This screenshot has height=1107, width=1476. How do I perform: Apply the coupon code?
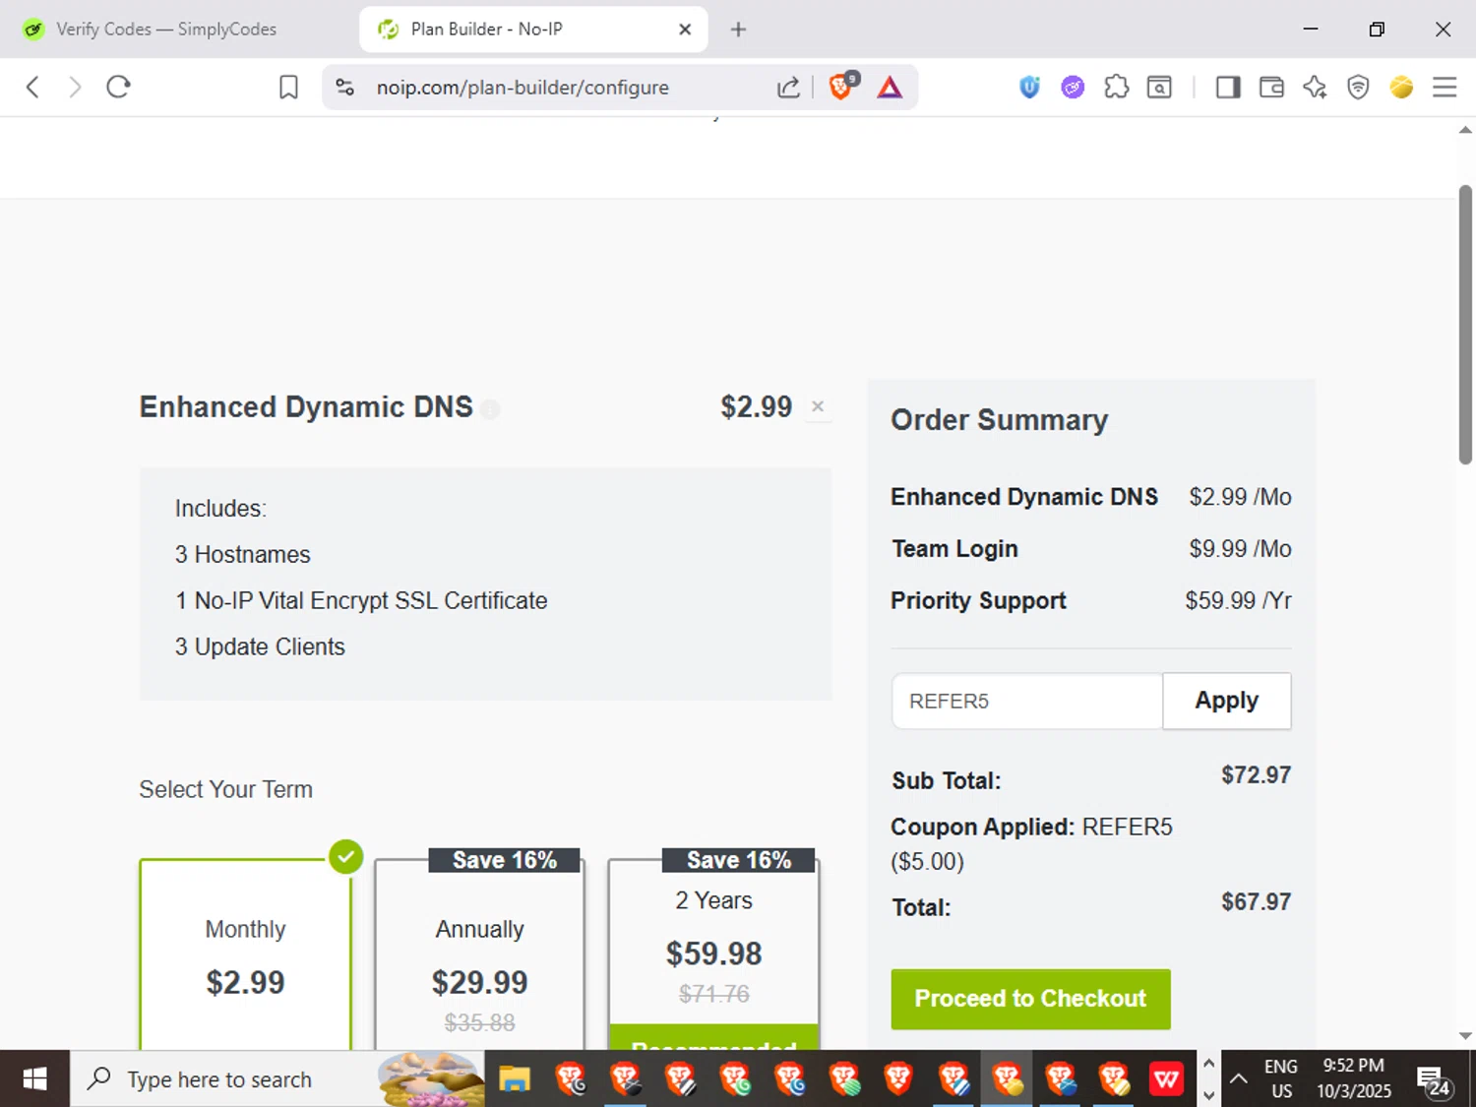[1226, 701]
